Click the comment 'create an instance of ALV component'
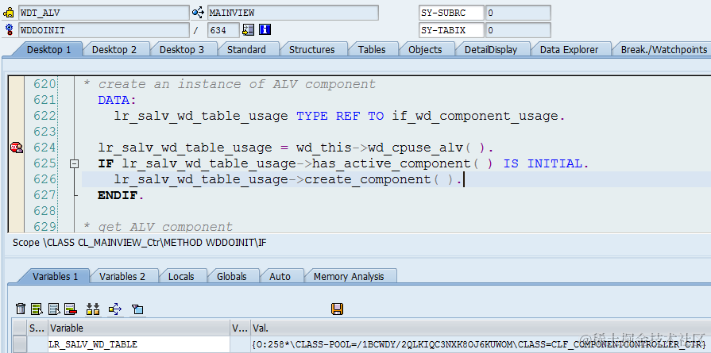The width and height of the screenshot is (711, 353). [x=230, y=84]
